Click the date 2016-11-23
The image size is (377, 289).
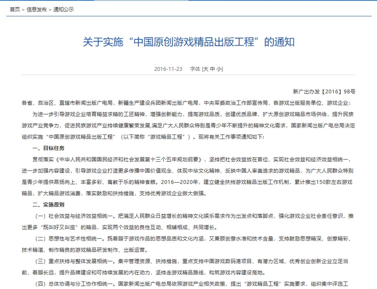(x=168, y=69)
